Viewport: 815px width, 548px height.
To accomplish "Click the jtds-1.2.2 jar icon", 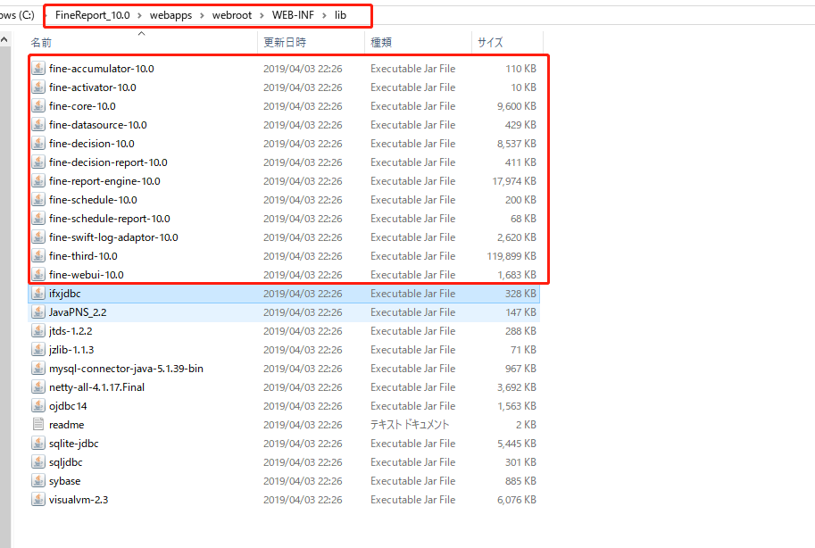I will (38, 330).
